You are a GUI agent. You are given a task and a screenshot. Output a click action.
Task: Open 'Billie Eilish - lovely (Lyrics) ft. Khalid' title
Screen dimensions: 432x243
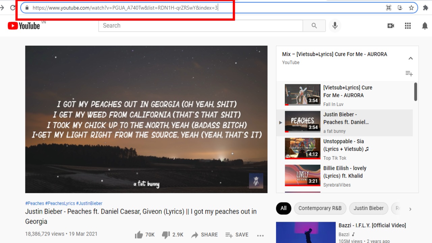tap(345, 172)
